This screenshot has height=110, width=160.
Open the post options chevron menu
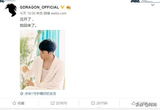[153, 5]
